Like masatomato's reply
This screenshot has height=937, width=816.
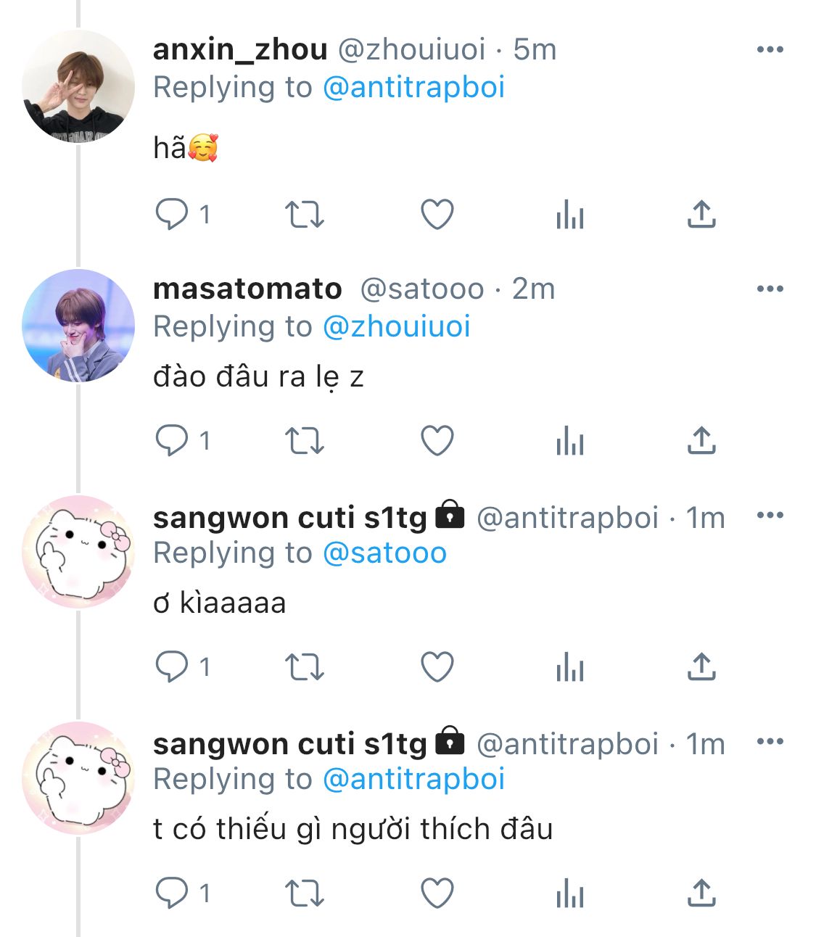pos(437,441)
